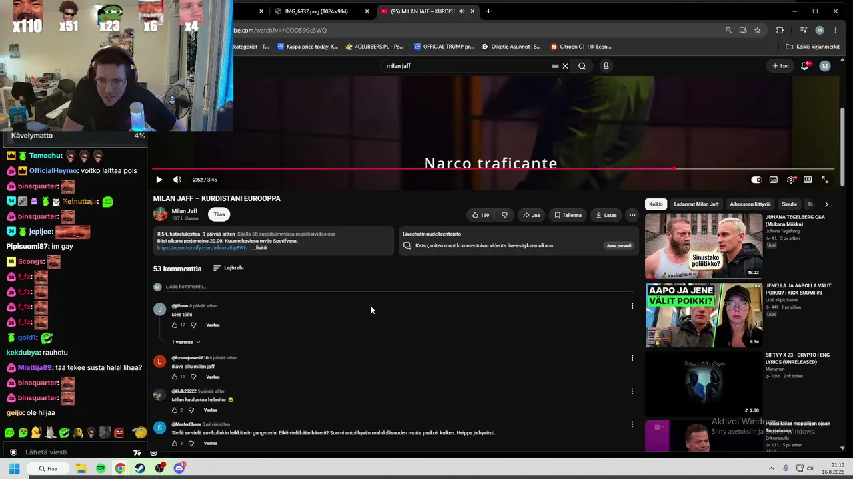Like the Mee töihi comment
This screenshot has width=853, height=479.
[x=175, y=325]
